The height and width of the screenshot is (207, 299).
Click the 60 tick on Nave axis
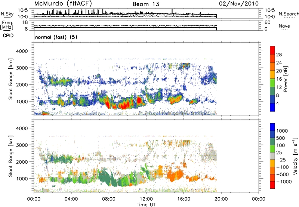point(267,22)
